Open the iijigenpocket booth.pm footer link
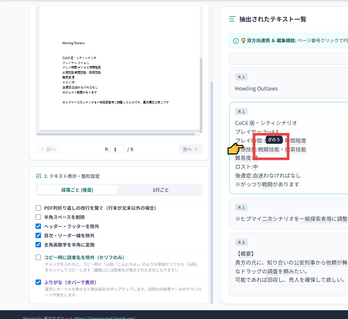Viewport: 348px width, 319px height. tap(105, 318)
